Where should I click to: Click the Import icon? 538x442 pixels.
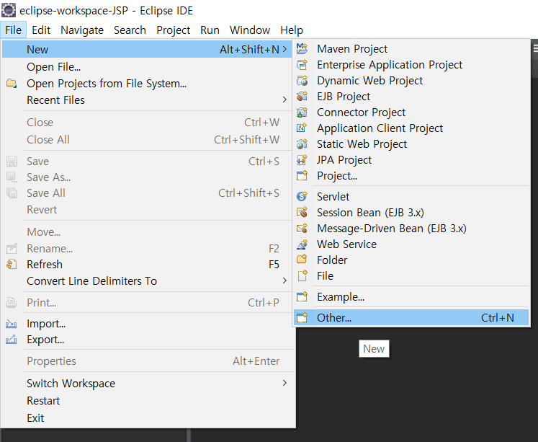pyautogui.click(x=12, y=324)
